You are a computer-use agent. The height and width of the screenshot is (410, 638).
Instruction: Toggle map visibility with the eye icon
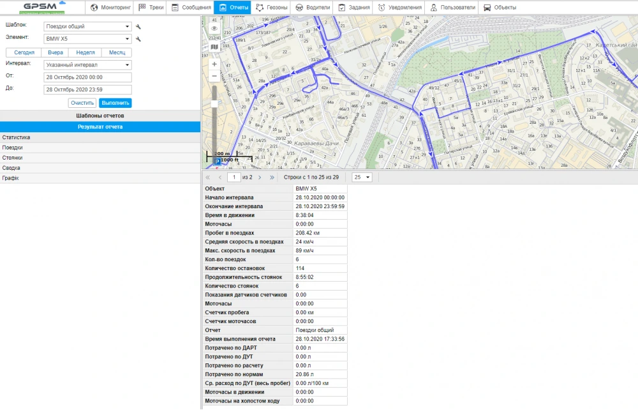[x=214, y=28]
